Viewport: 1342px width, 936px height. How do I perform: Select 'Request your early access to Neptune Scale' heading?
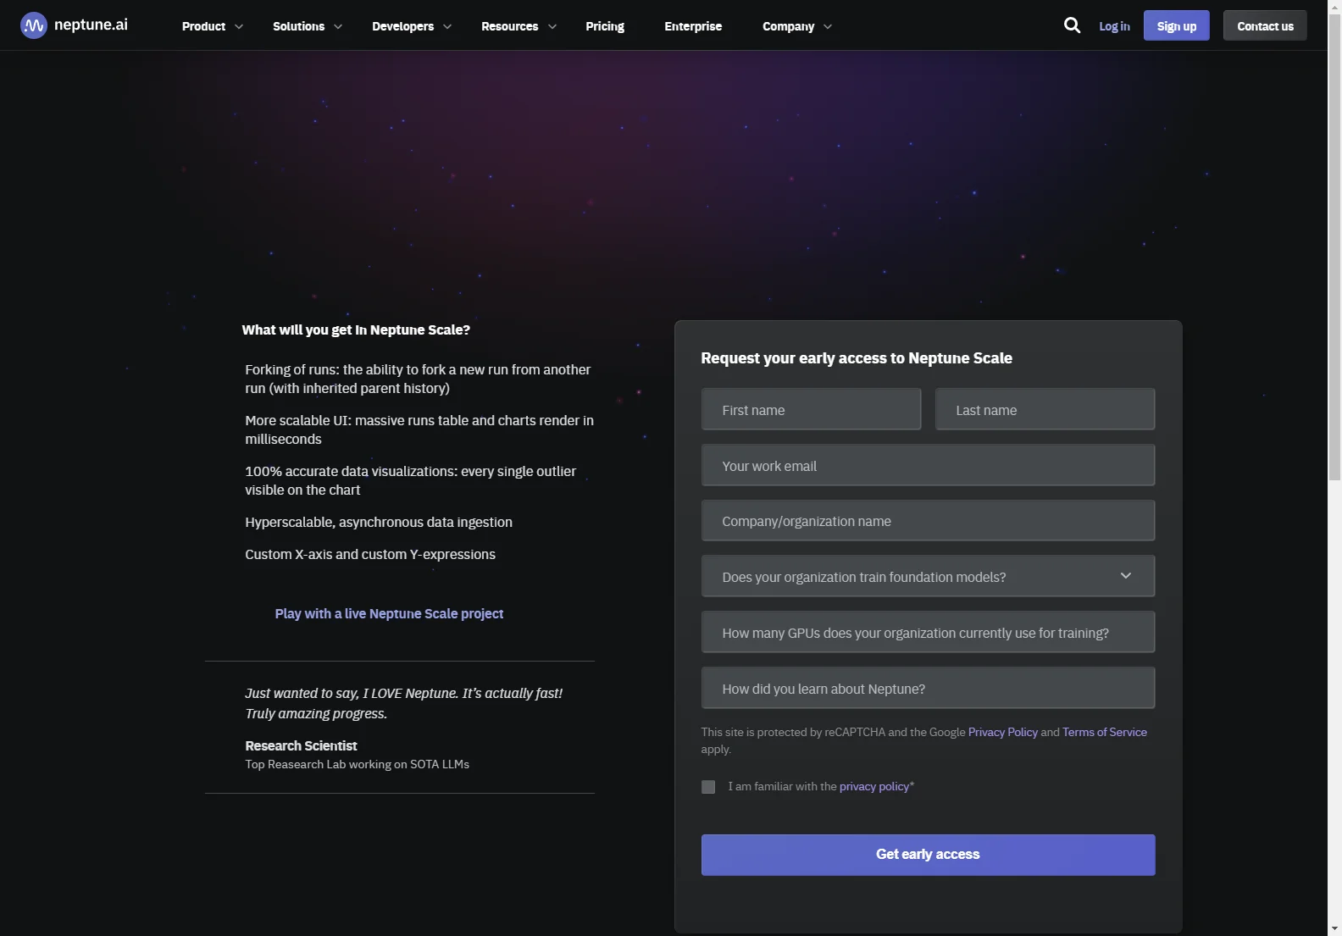pos(857,358)
